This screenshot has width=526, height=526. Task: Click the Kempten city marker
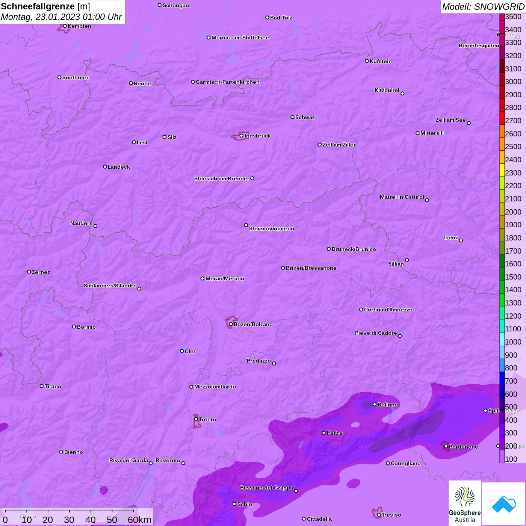pyautogui.click(x=65, y=26)
